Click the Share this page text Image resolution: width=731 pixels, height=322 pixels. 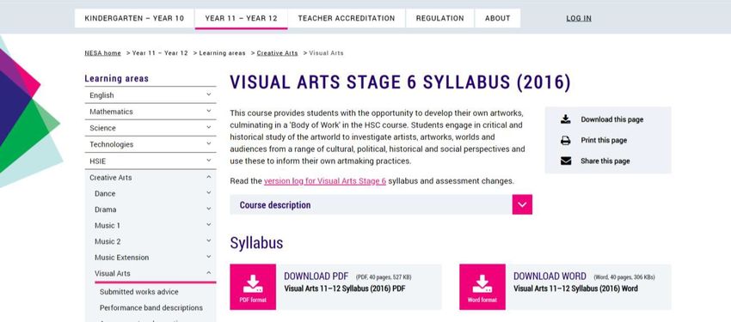click(605, 161)
